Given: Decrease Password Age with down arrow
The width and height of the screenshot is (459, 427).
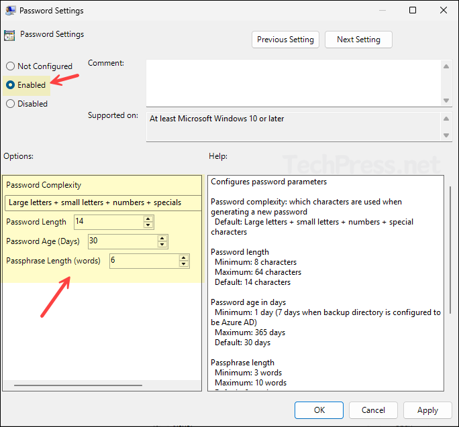Looking at the screenshot, I should (x=162, y=245).
